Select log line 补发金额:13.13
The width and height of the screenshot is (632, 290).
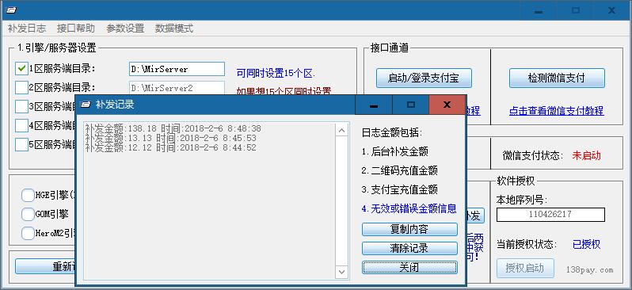171,139
